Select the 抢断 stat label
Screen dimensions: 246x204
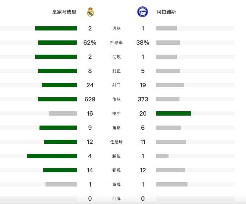pos(116,113)
